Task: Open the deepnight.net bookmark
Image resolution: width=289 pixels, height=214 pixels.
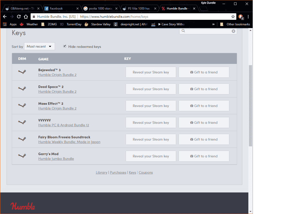Action: (x=131, y=24)
